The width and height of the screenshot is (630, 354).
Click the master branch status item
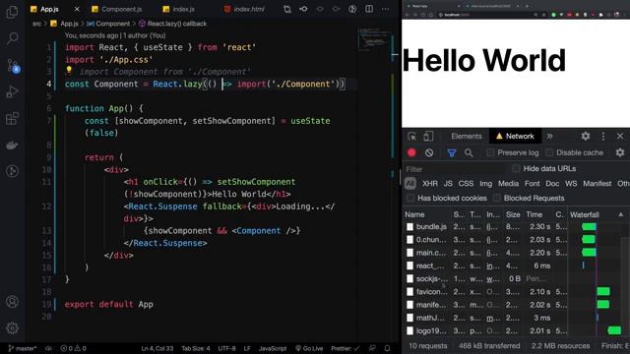[x=23, y=348]
